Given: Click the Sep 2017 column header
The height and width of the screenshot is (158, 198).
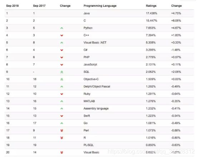Looking at the screenshot, I should coord(39,6).
